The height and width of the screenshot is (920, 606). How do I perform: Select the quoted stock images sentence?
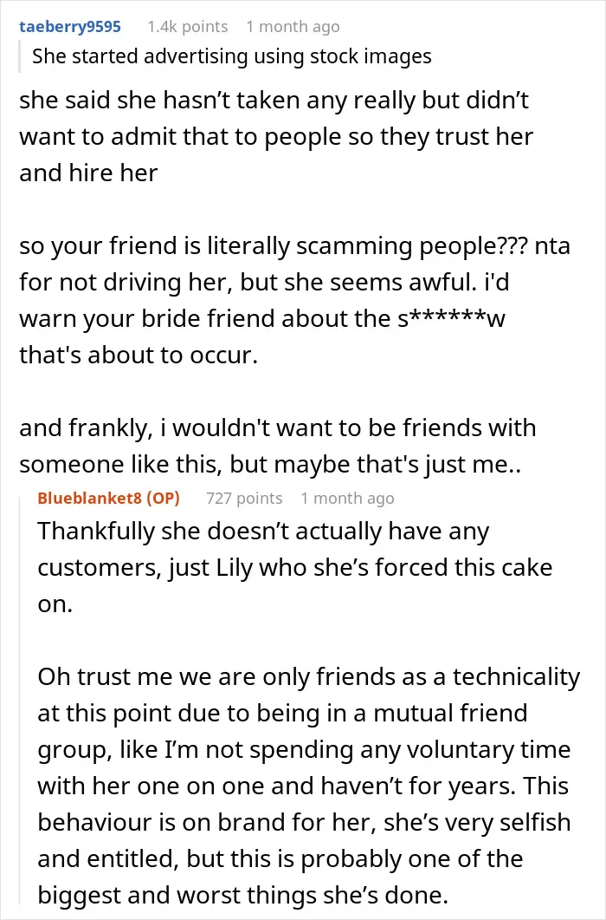(x=231, y=56)
